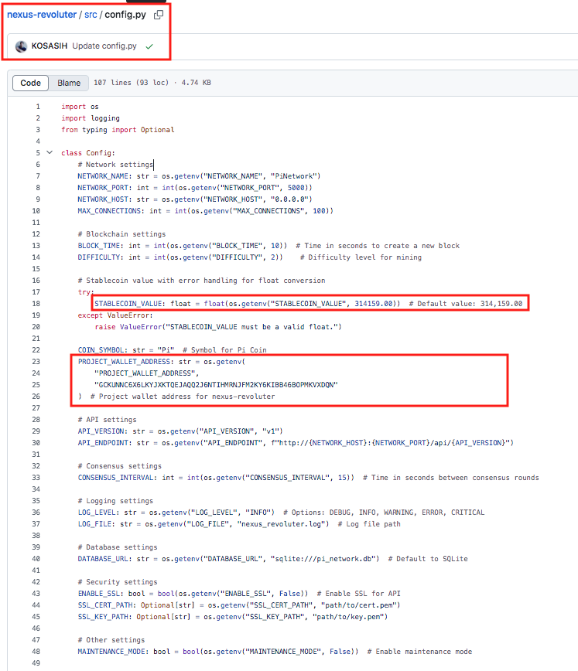Click '# Enable maintenance mode' comment

point(419,652)
